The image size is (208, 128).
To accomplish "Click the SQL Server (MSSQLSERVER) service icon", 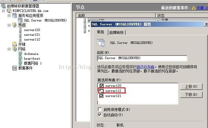I will click(x=20, y=20).
